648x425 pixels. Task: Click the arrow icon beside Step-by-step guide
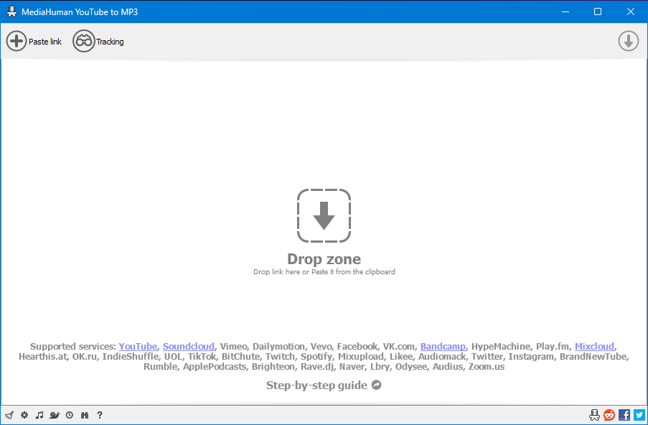point(377,385)
